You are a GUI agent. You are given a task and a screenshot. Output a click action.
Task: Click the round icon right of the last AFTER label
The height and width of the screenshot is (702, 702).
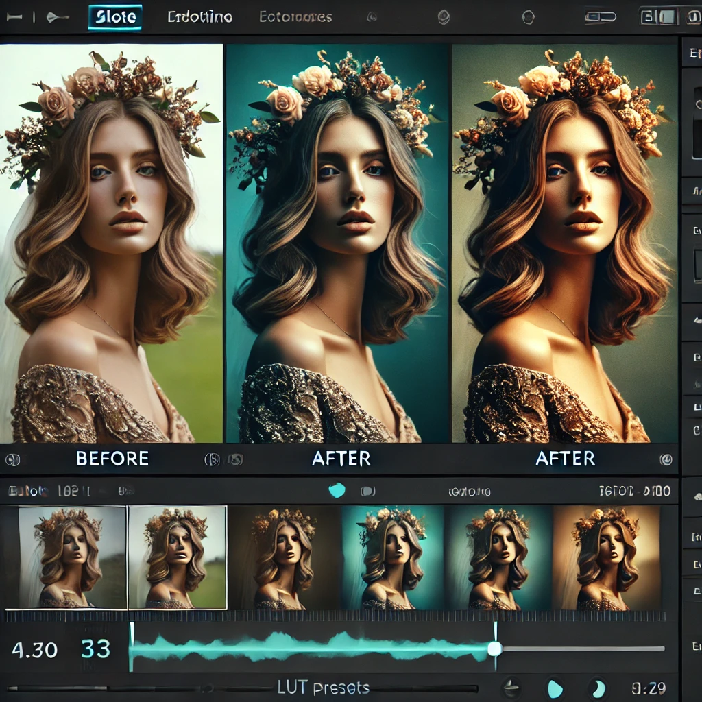[x=665, y=459]
